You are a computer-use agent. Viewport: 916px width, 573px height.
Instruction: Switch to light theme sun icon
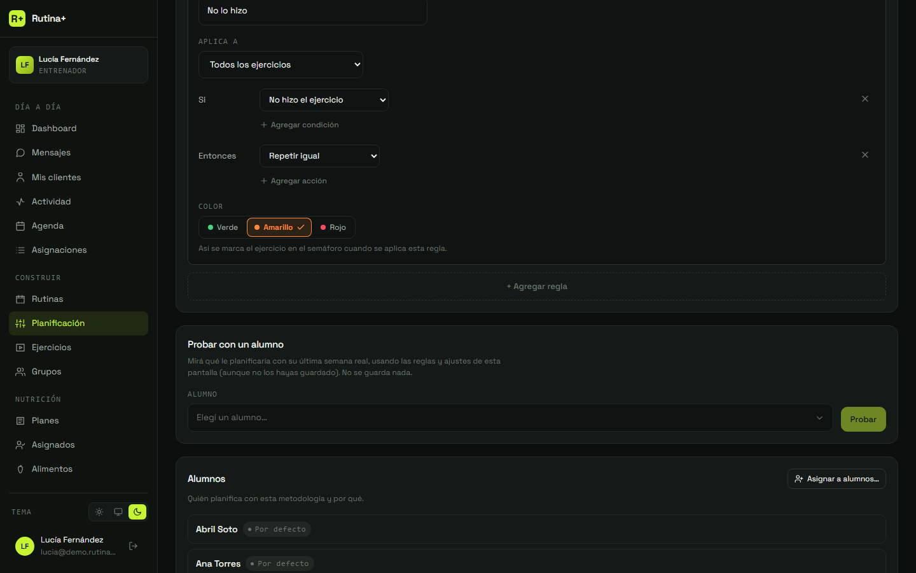click(x=99, y=512)
